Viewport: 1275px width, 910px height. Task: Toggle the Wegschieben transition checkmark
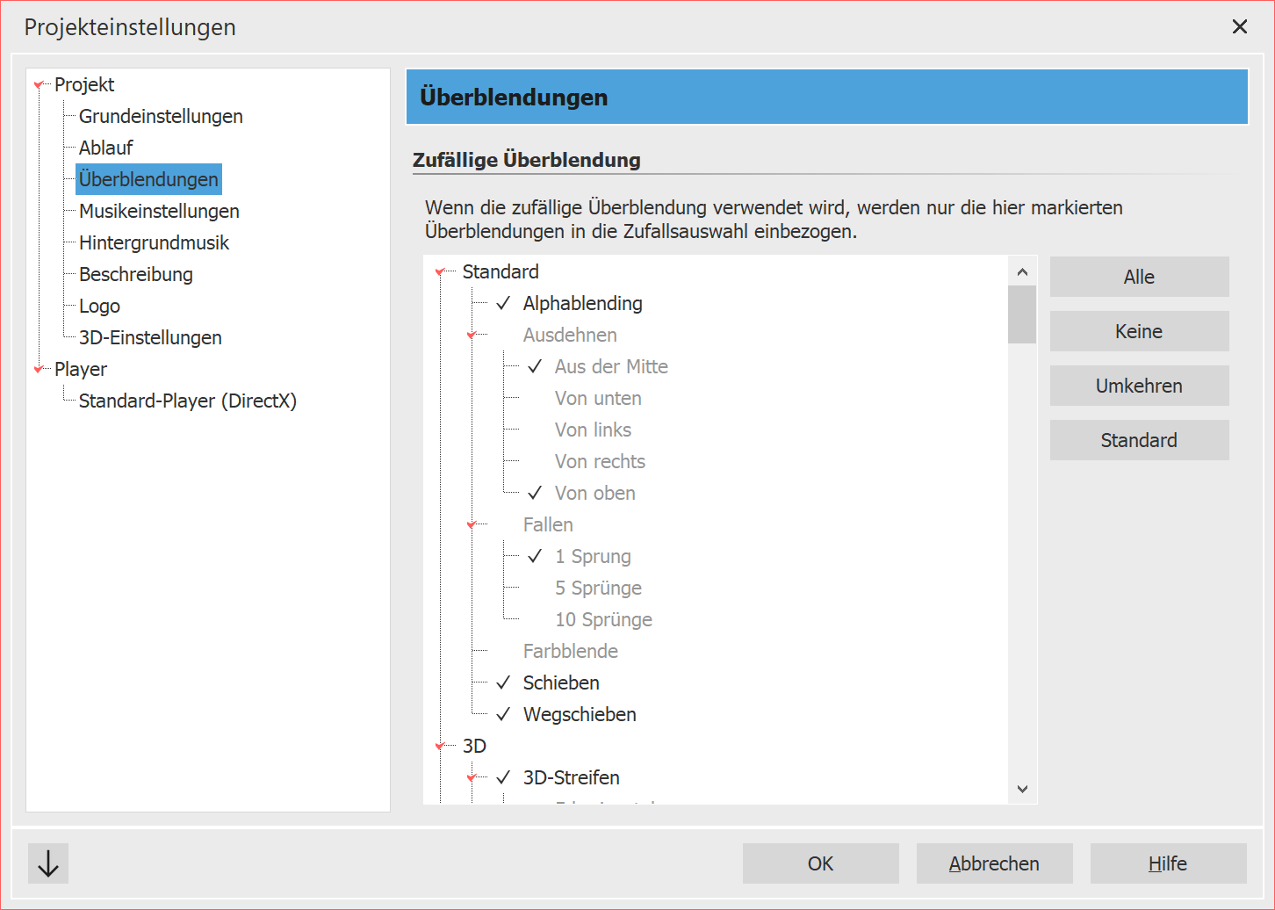pos(503,715)
